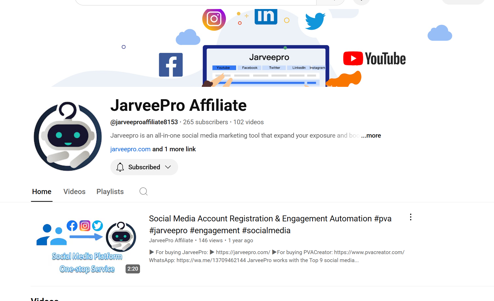Click the '1 year ago' upload date
494x301 pixels.
(241, 240)
